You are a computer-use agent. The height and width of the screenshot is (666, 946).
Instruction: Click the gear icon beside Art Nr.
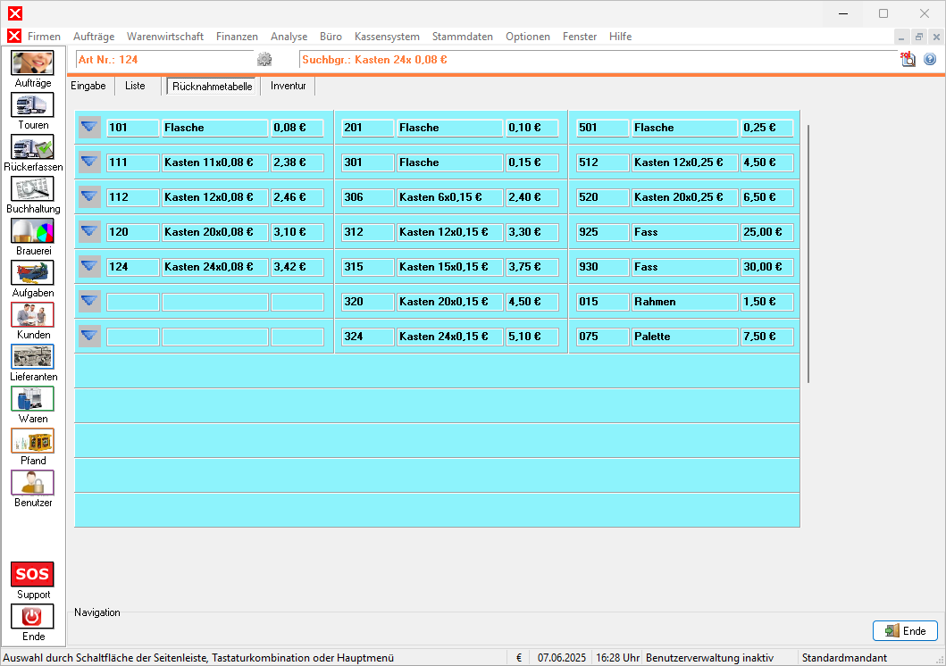coord(264,60)
